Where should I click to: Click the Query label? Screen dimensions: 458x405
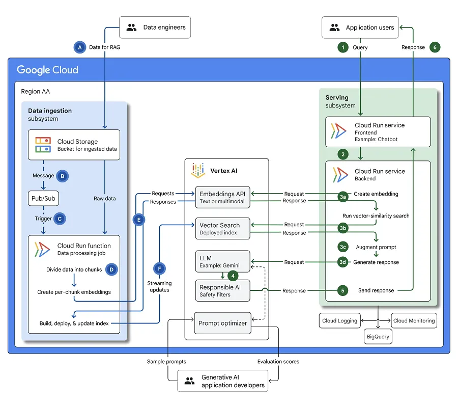point(360,47)
